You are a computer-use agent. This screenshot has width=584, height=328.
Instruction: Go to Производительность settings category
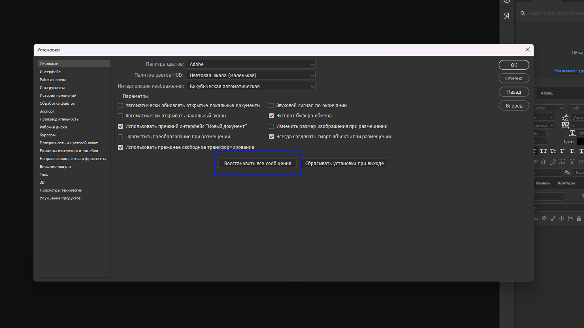tap(59, 119)
